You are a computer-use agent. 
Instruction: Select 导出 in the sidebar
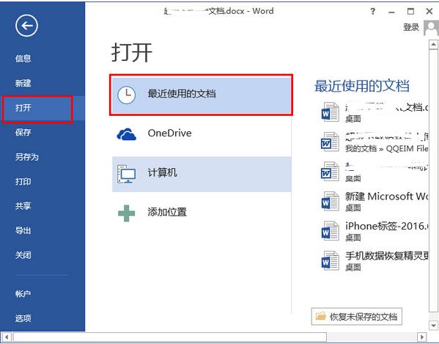(x=23, y=230)
